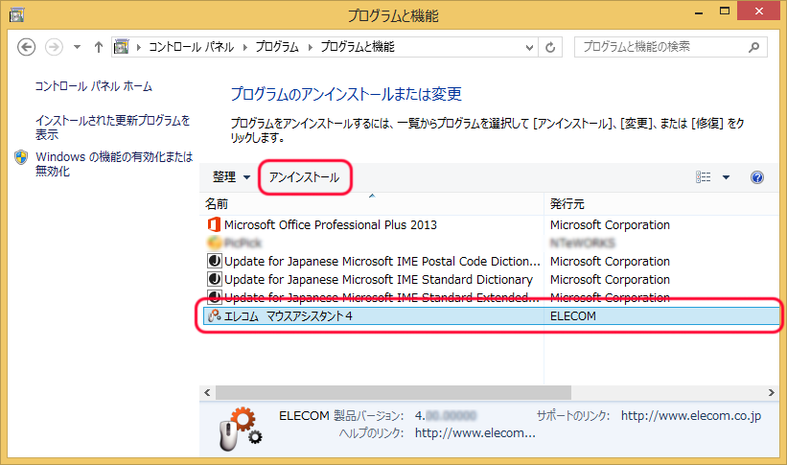Select the プログラム breadcrumb

click(x=277, y=47)
